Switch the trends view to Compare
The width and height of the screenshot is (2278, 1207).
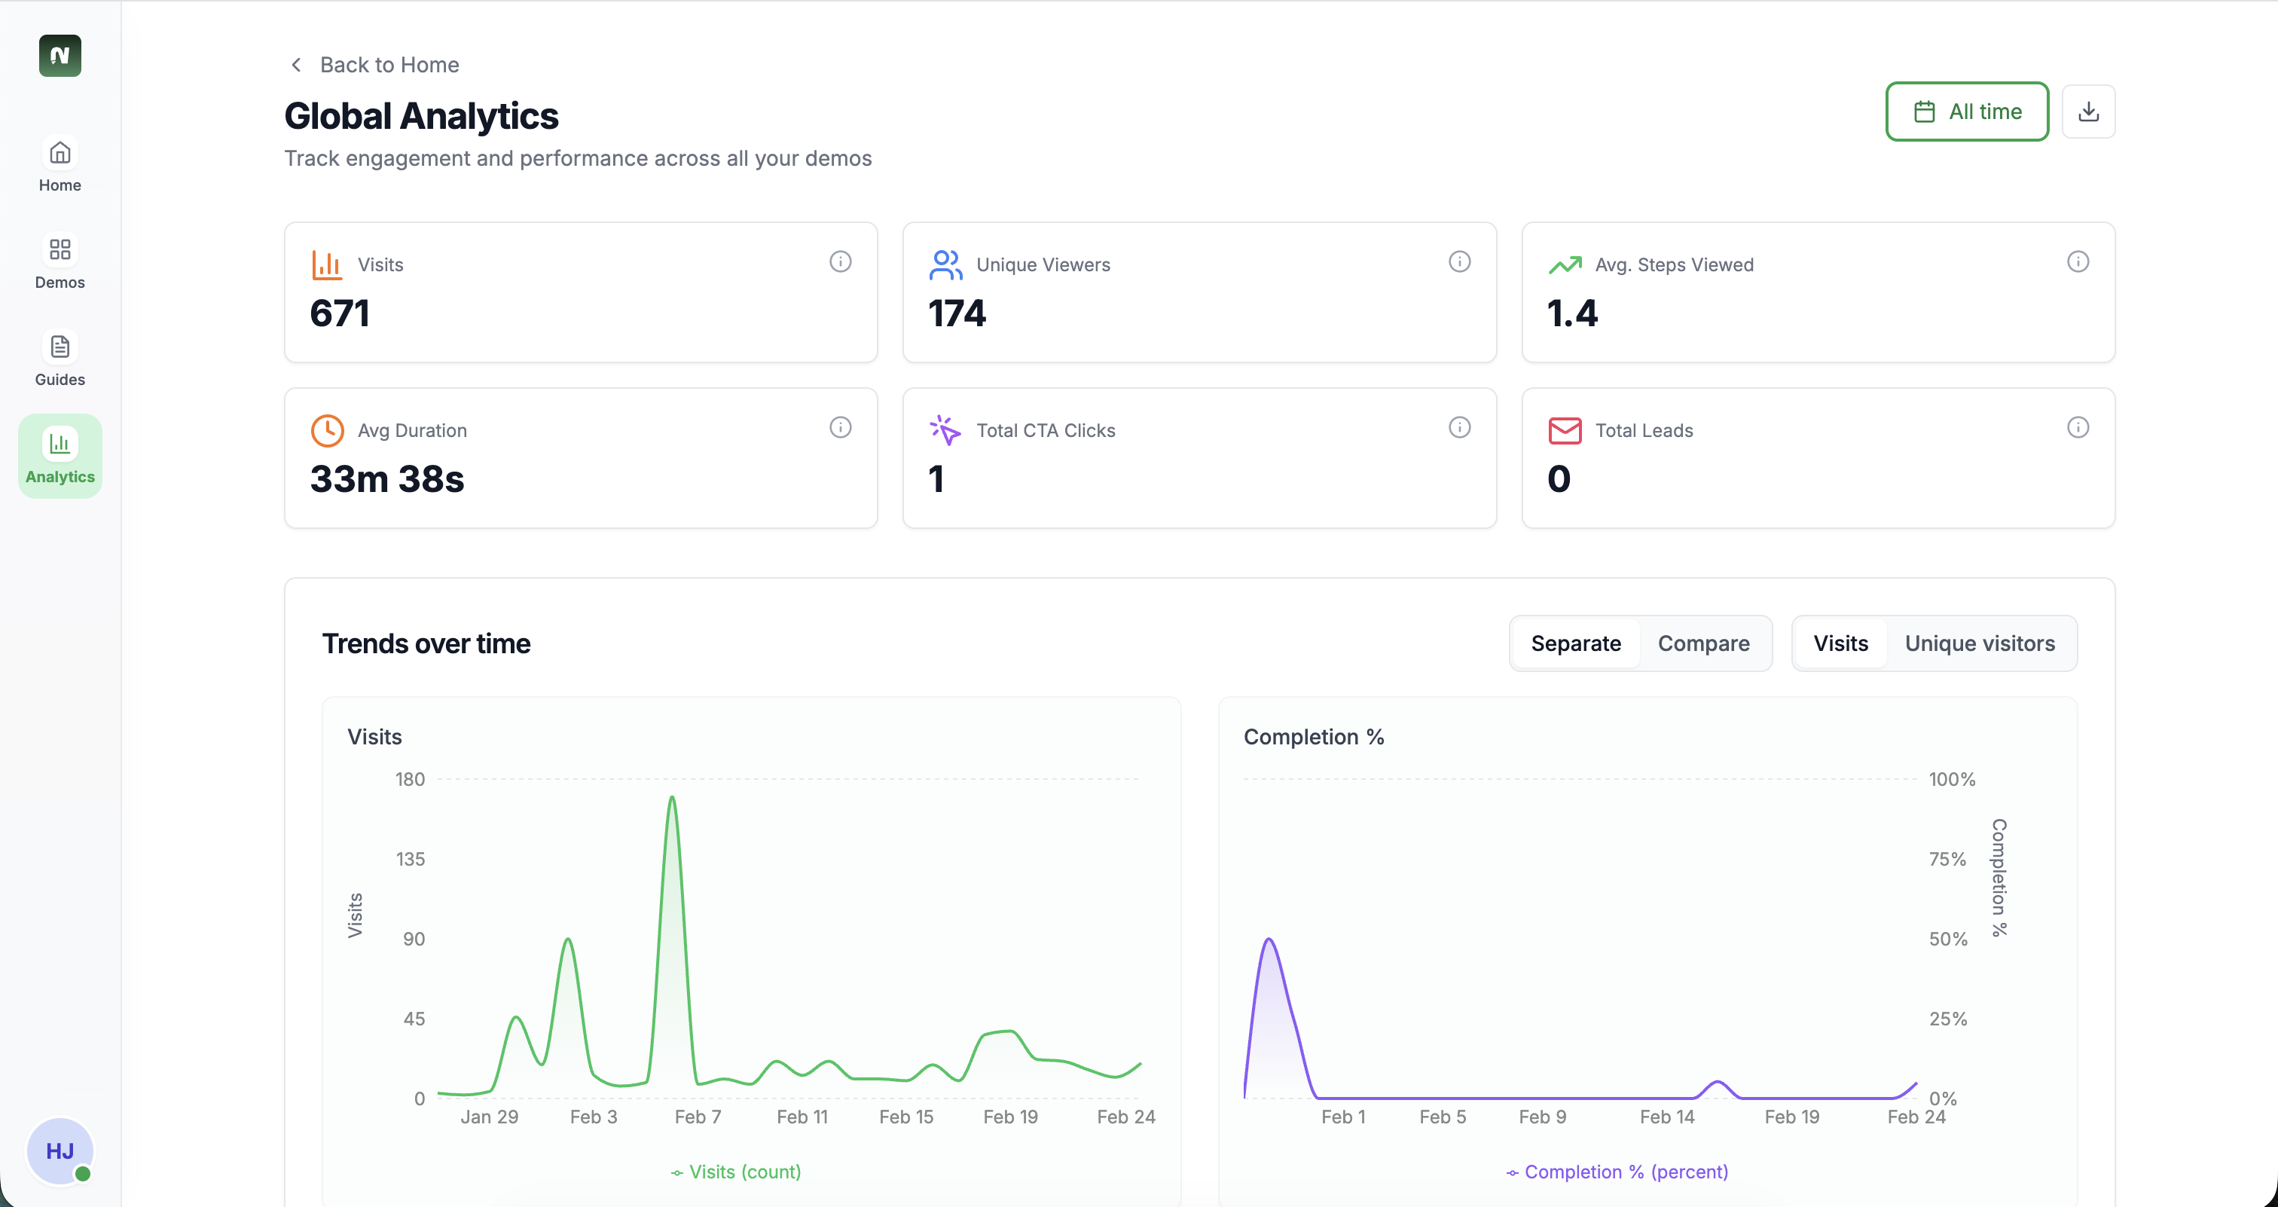coord(1703,643)
